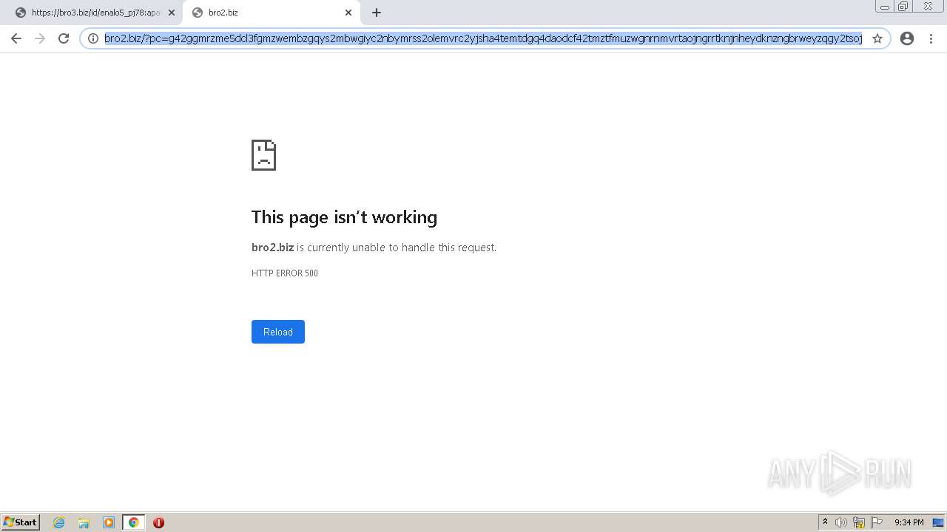The width and height of the screenshot is (947, 532).
Task: Open the Windows Start menu
Action: [x=21, y=522]
